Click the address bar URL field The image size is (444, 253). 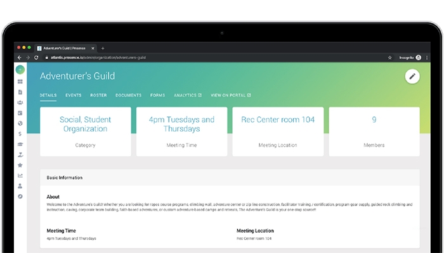[x=215, y=58]
